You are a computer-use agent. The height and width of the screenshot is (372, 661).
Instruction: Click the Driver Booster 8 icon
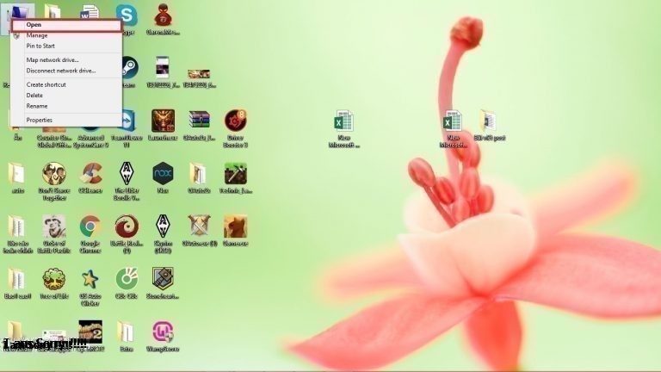[235, 121]
